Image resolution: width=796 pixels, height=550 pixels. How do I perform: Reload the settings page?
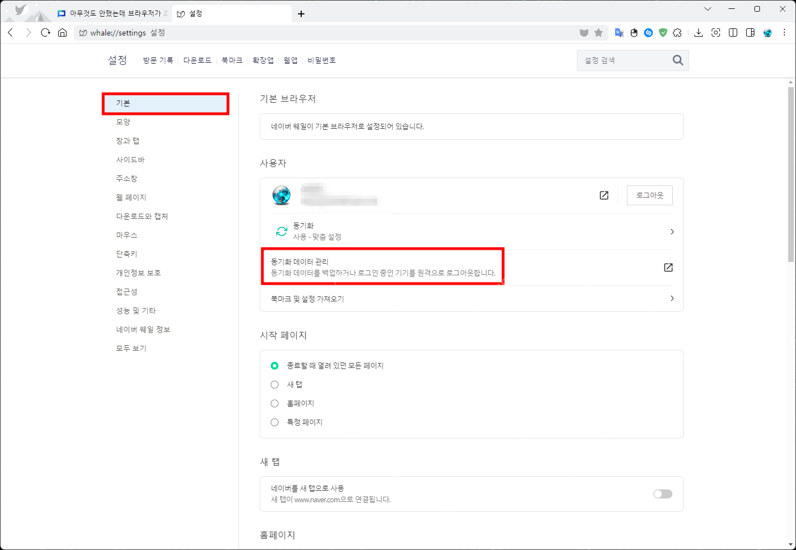[45, 33]
